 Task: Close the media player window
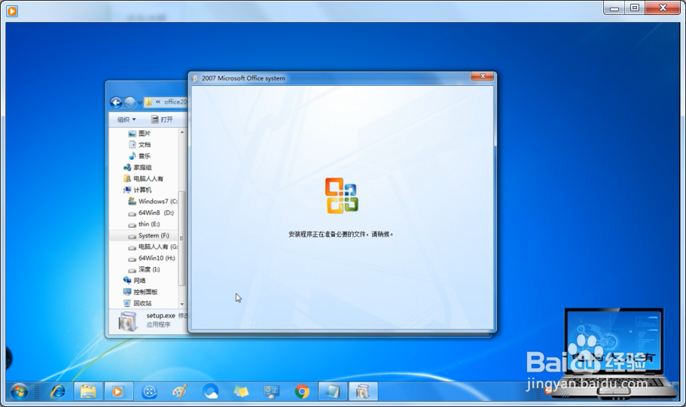[x=663, y=8]
